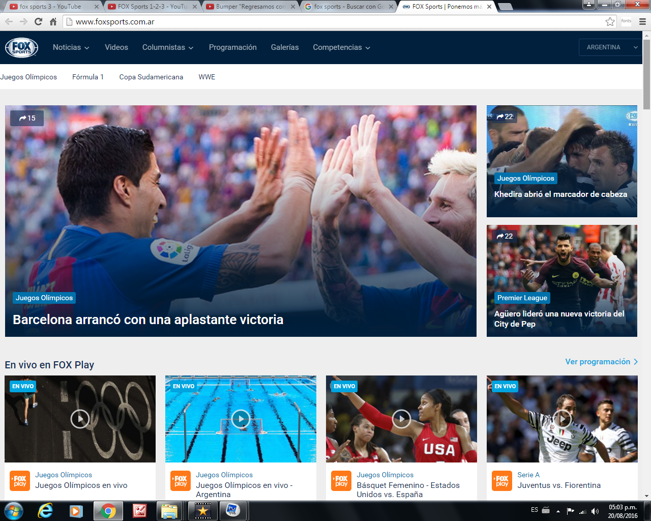Click the browser forward arrow

coord(23,21)
